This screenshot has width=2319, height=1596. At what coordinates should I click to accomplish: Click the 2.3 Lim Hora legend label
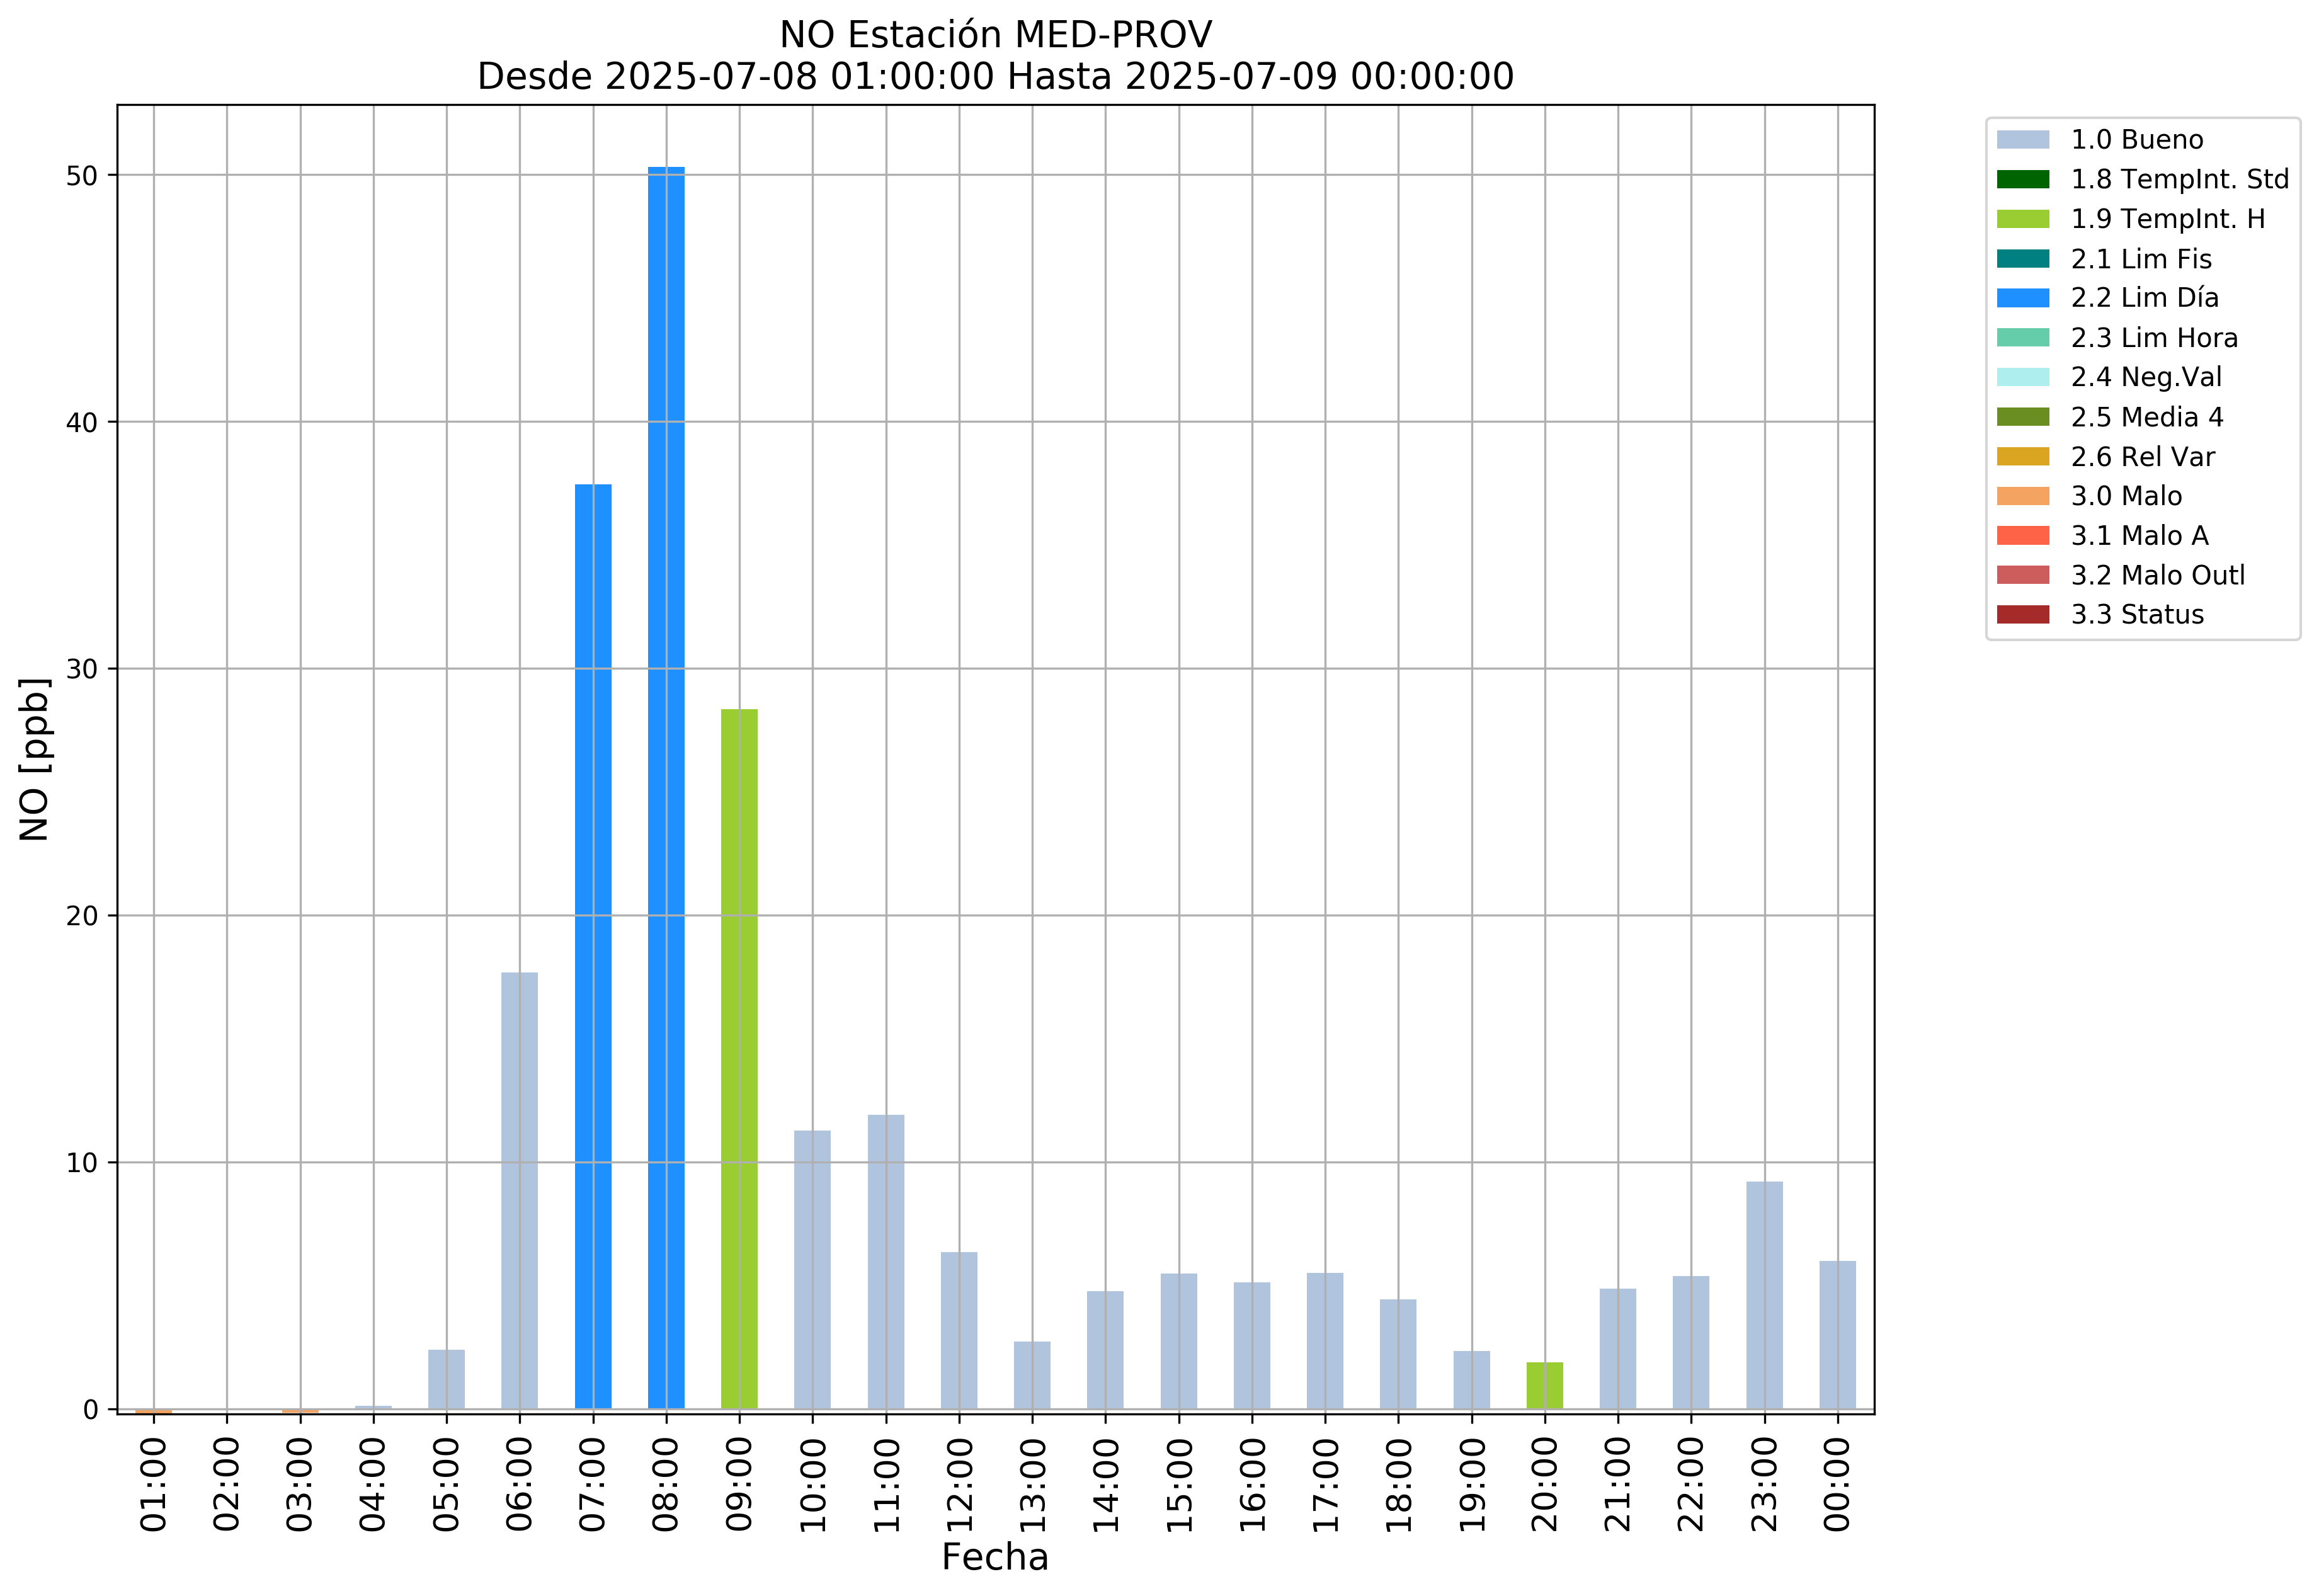(2153, 338)
